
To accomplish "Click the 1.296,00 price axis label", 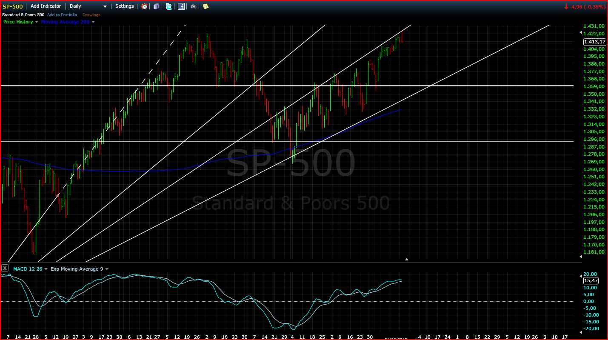I will point(594,139).
